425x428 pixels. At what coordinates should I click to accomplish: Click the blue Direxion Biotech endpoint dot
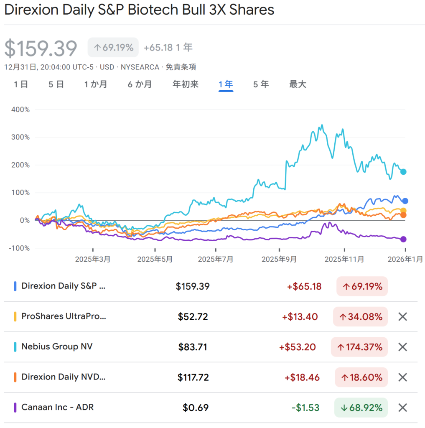tap(405, 201)
